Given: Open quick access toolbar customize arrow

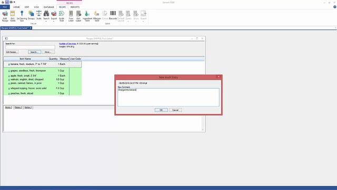Looking at the screenshot, I should point(14,2).
